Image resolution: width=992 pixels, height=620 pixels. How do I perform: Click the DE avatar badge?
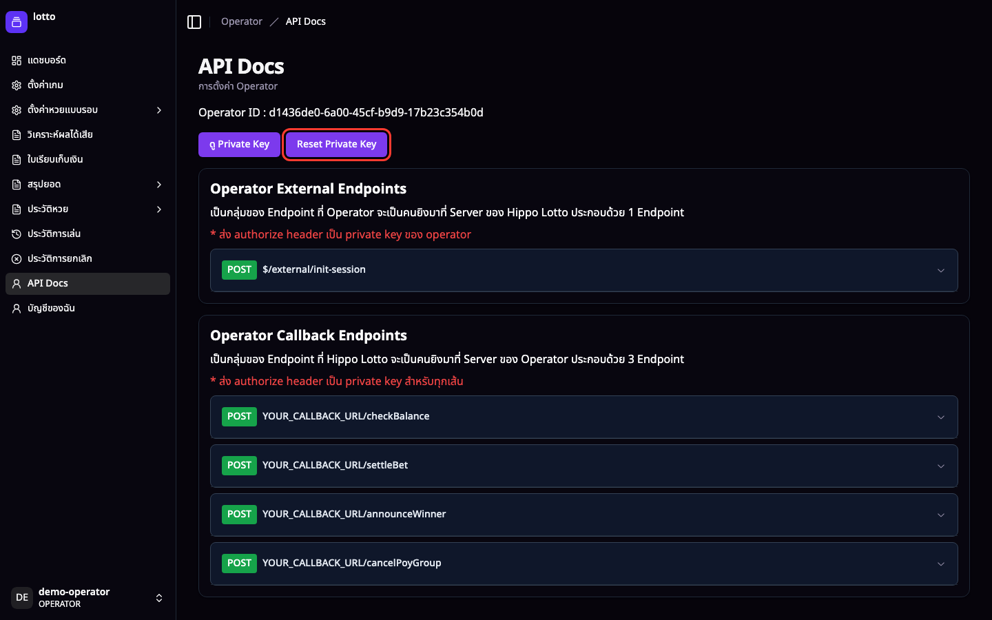(x=22, y=598)
